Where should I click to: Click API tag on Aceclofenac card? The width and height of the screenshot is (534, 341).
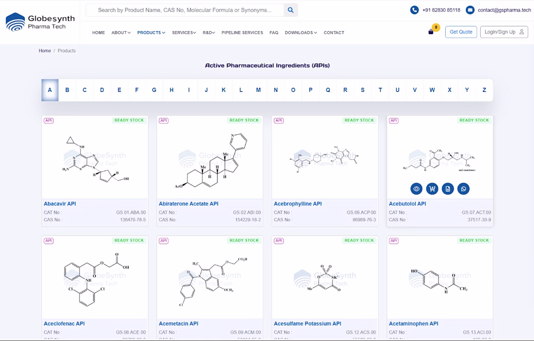click(49, 240)
